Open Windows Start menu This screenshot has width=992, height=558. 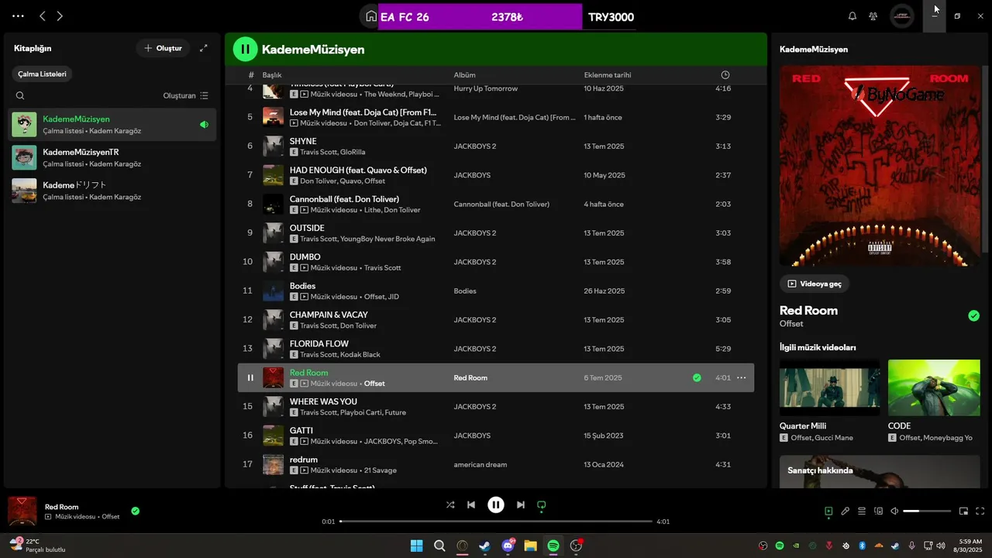pos(416,546)
